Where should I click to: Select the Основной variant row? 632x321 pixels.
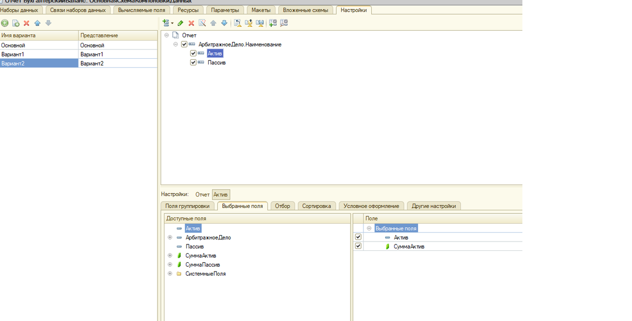point(79,45)
